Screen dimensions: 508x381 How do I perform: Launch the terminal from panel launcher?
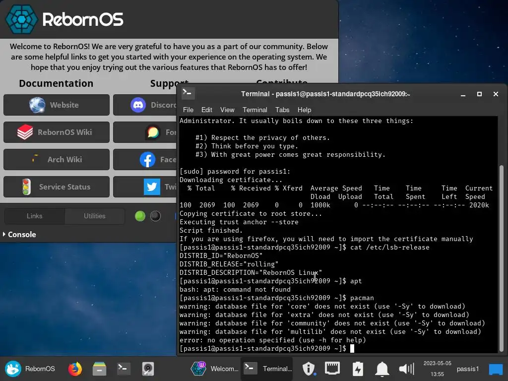(x=124, y=369)
